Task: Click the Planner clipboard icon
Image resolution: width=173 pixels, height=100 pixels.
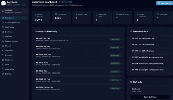Action: (3, 46)
